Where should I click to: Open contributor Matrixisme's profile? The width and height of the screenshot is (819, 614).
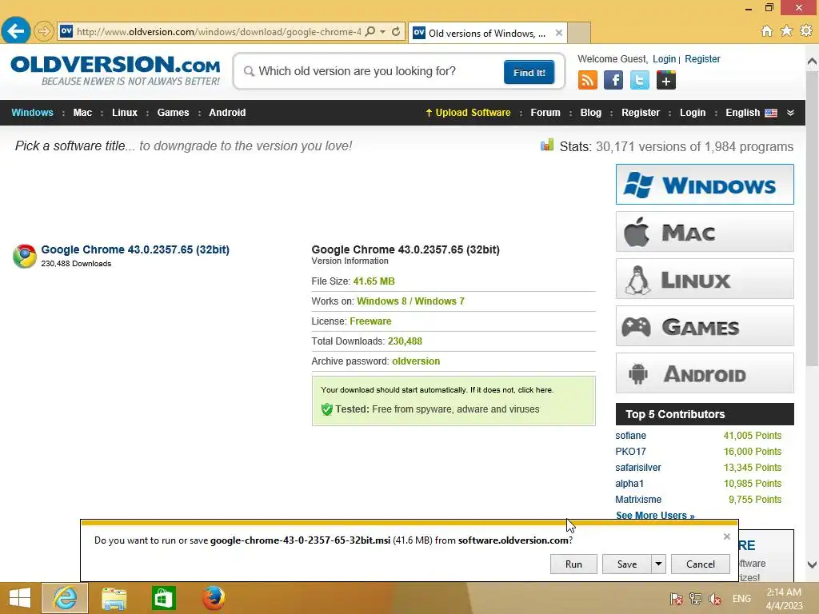(638, 500)
